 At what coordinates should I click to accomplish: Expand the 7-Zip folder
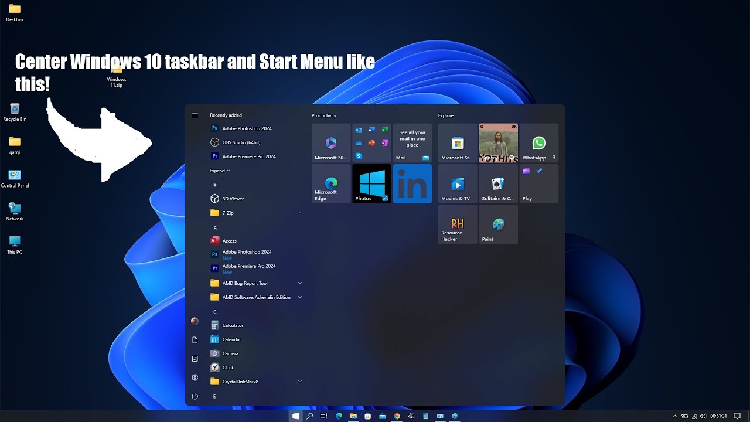click(256, 213)
